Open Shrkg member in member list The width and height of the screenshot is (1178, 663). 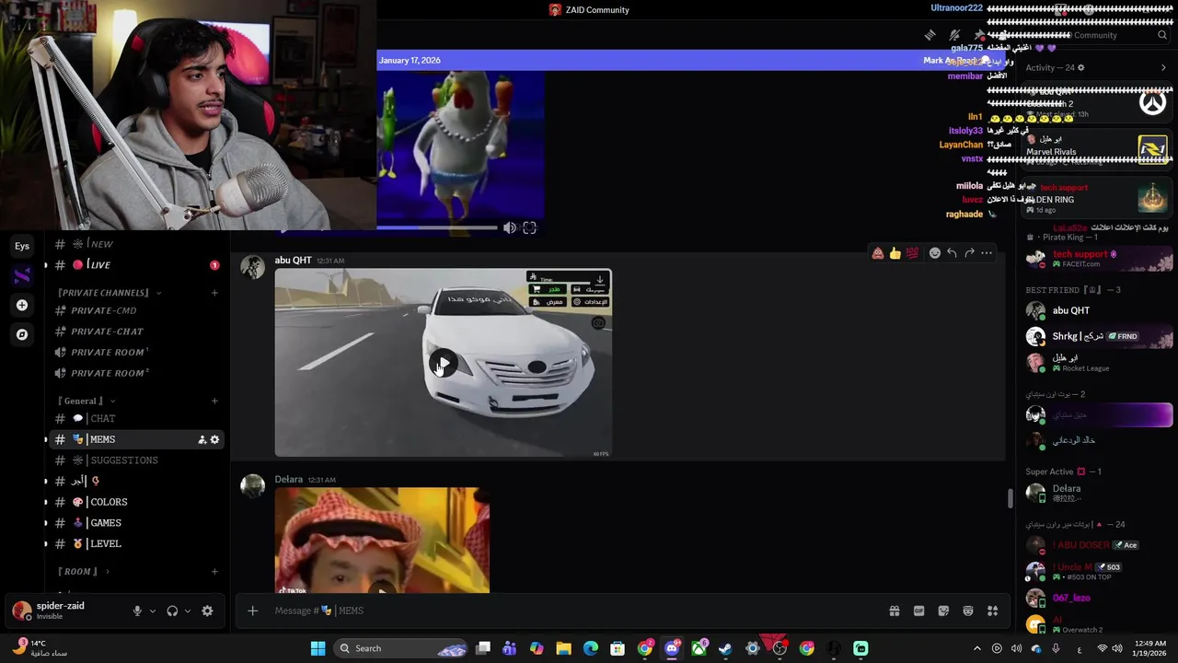(x=1097, y=336)
